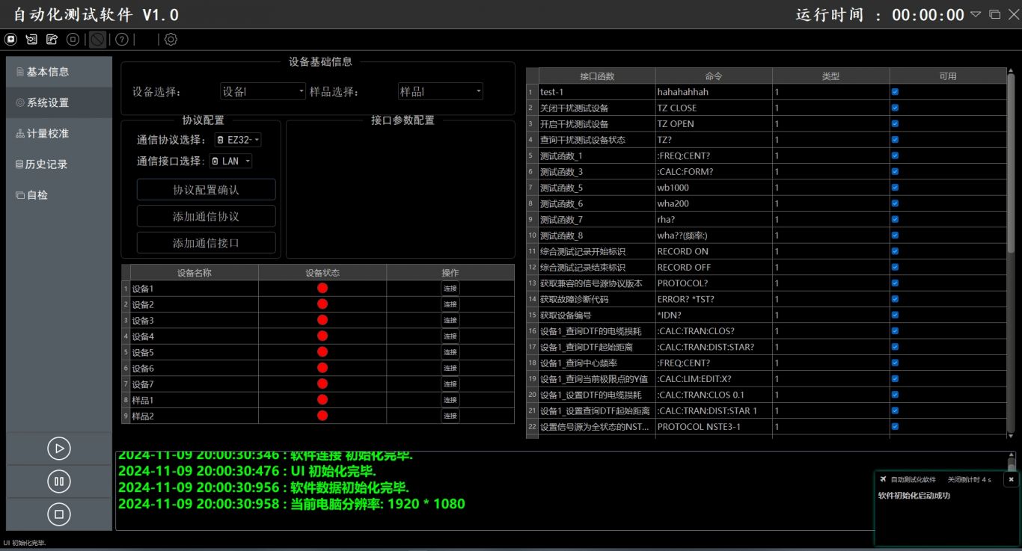1022x551 pixels.
Task: Click the large play button in the sidebar
Action: pos(59,448)
